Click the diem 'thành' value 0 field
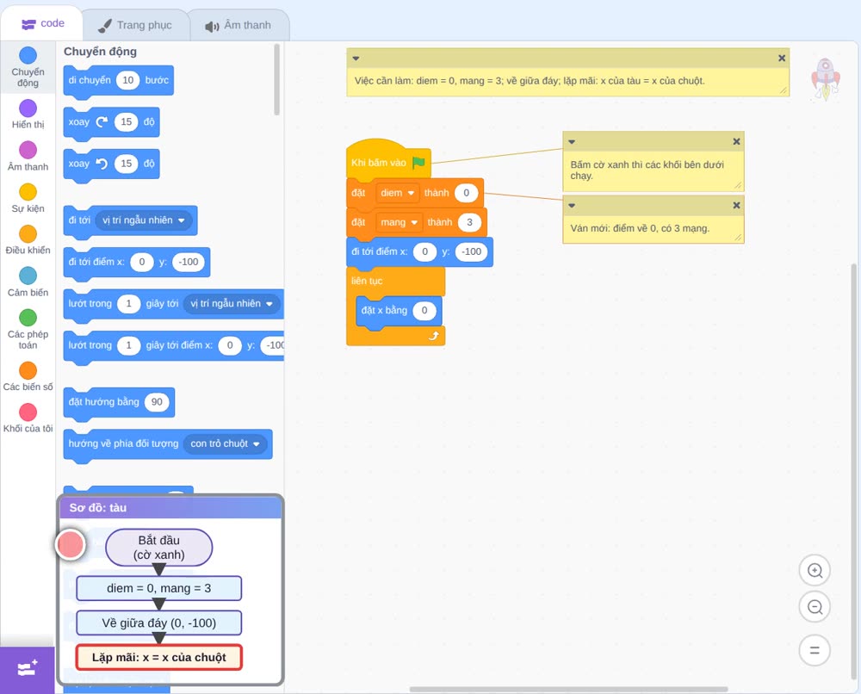The width and height of the screenshot is (861, 694). tap(466, 193)
